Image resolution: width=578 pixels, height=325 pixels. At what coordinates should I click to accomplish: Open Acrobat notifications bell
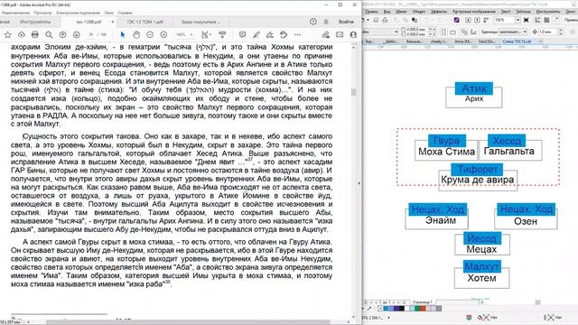326,22
